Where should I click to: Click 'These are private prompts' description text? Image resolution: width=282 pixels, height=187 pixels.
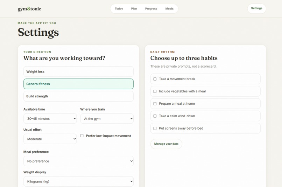pyautogui.click(x=183, y=67)
